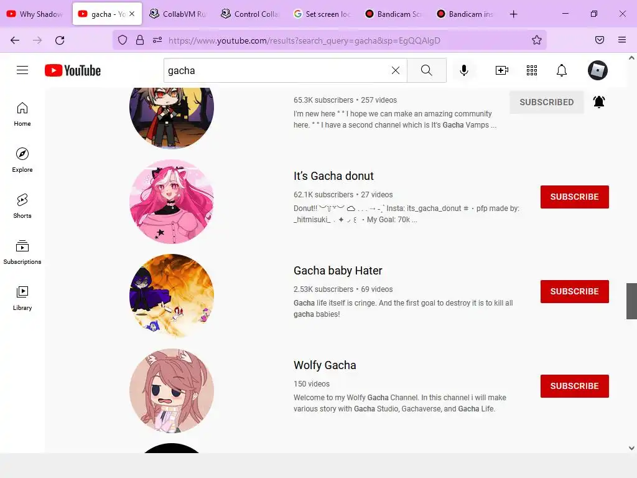Click 'Gacha life itself is cringe' description
This screenshot has width=637, height=478.
[403, 309]
